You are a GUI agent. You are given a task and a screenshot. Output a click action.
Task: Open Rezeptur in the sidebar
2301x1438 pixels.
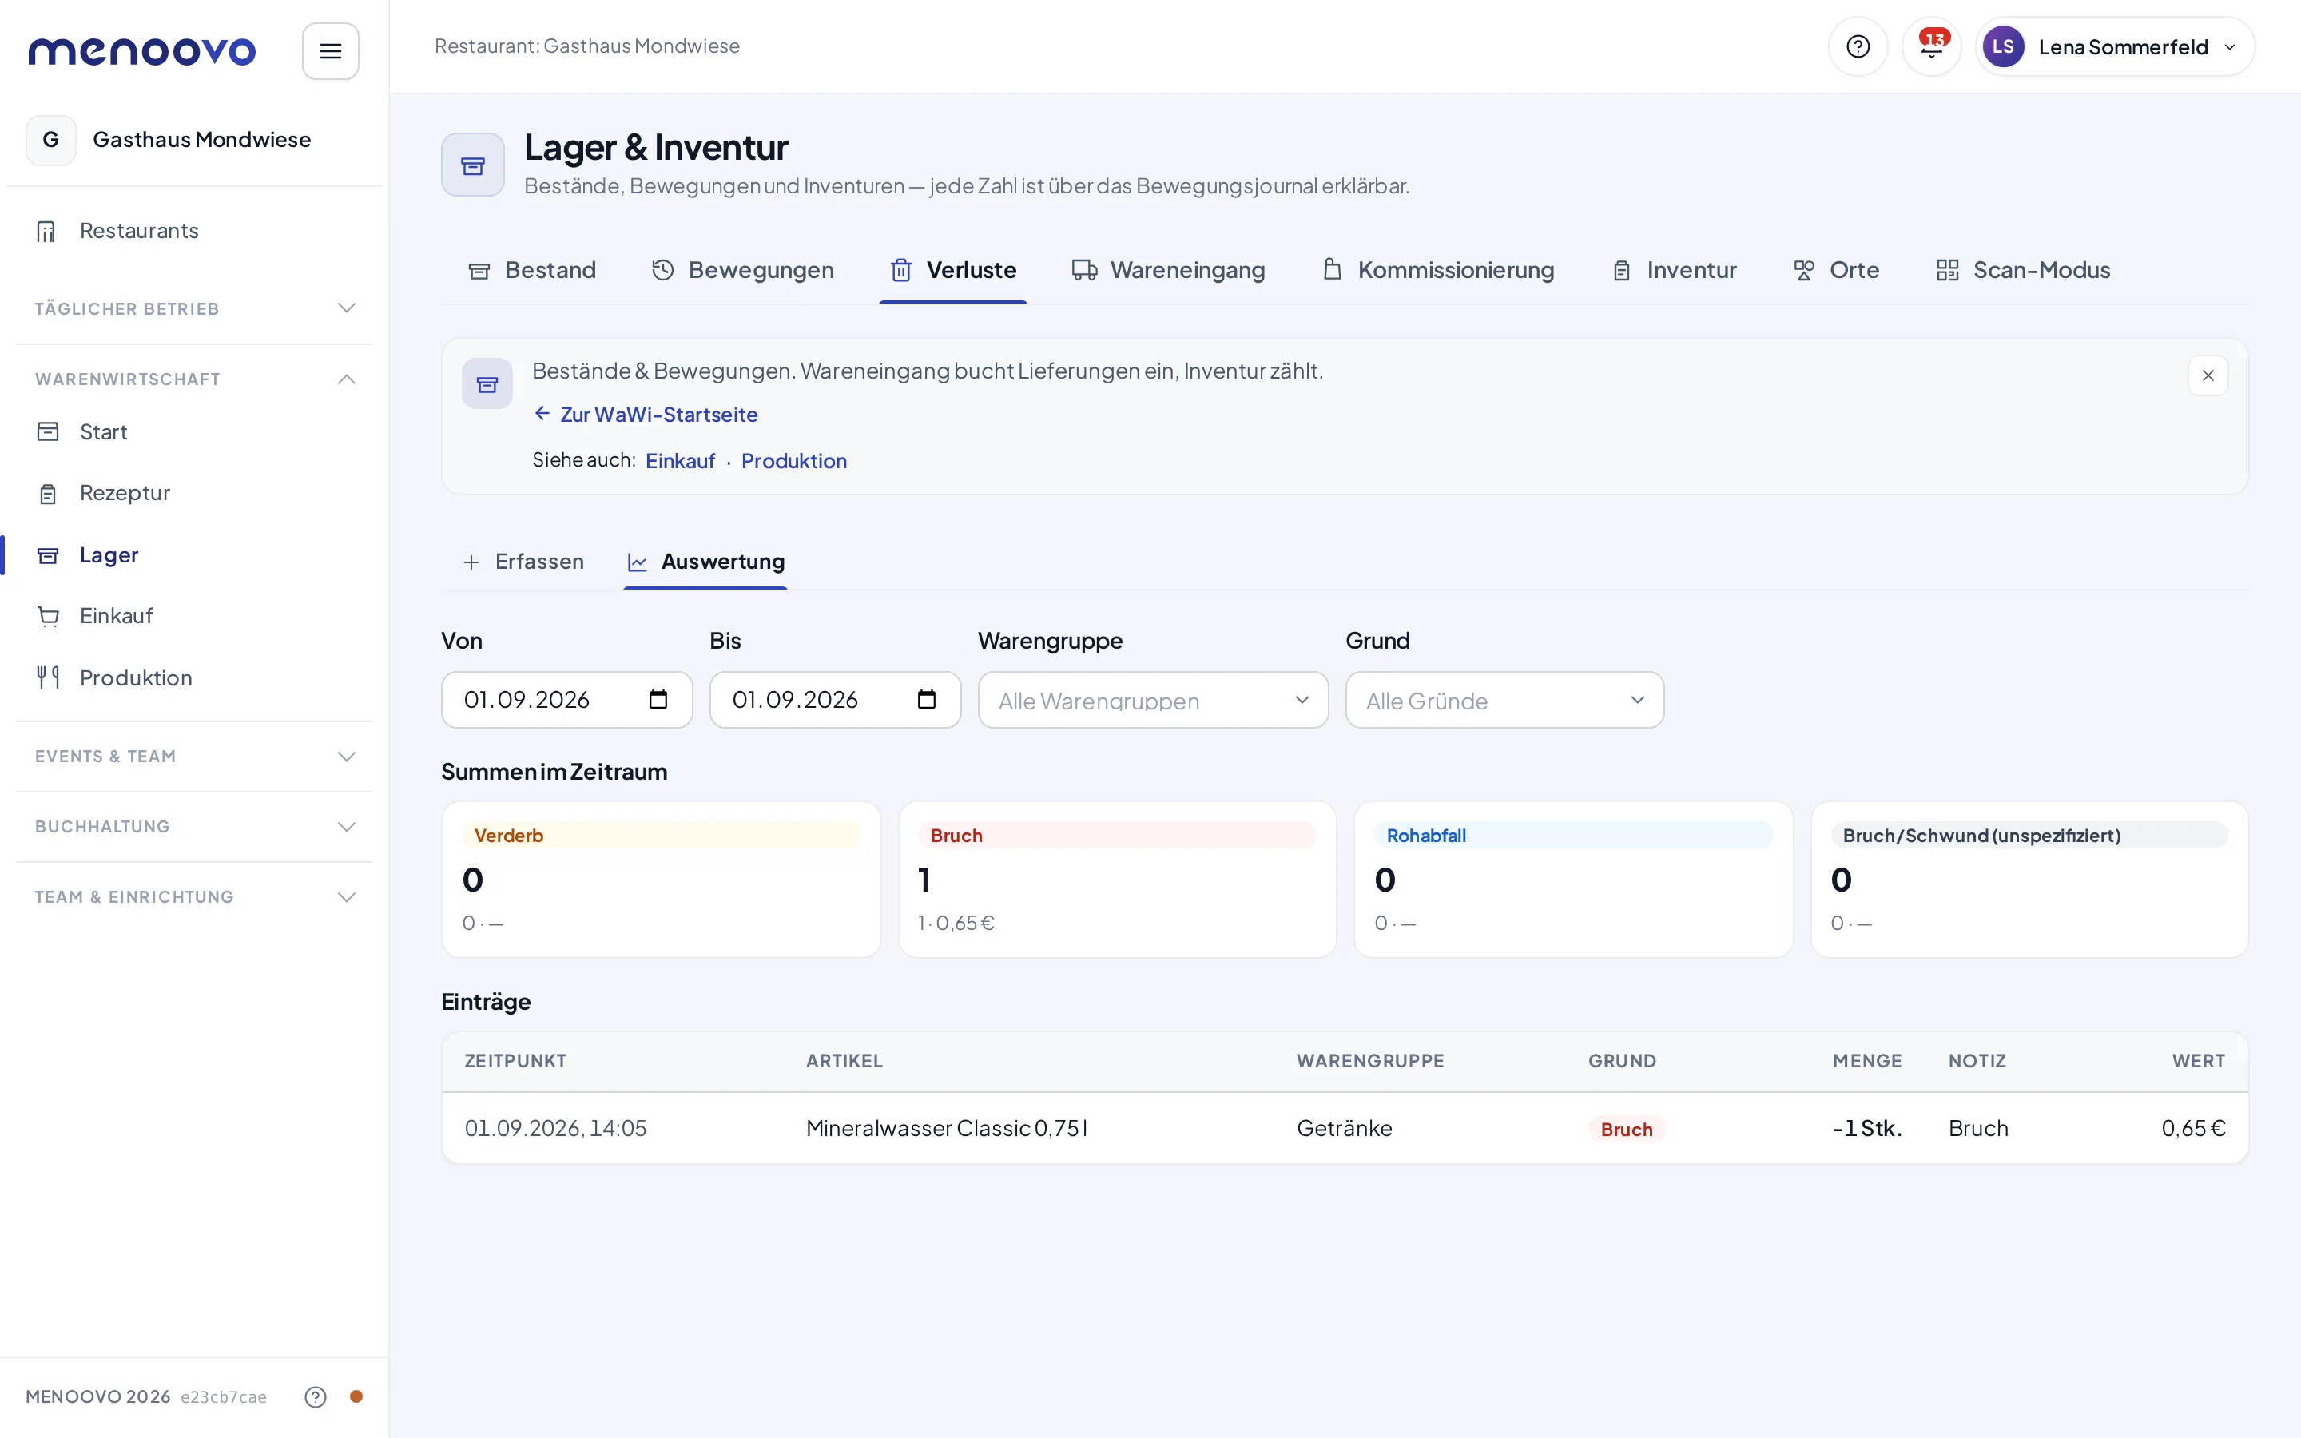[x=194, y=493]
